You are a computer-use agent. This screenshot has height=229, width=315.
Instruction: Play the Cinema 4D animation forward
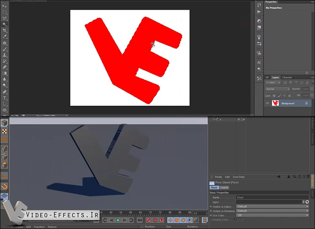[118, 220]
